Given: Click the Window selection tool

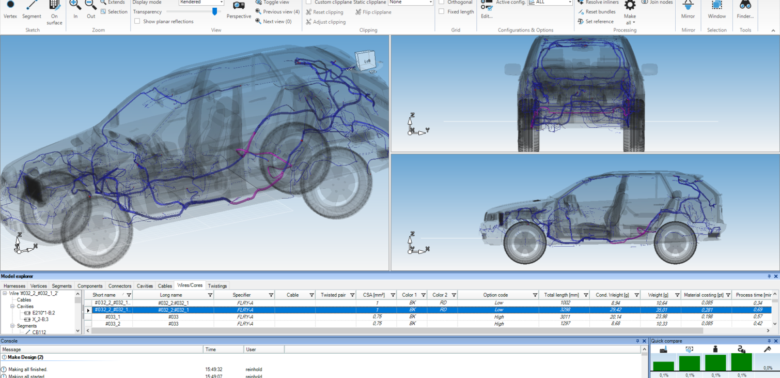Looking at the screenshot, I should [x=716, y=7].
